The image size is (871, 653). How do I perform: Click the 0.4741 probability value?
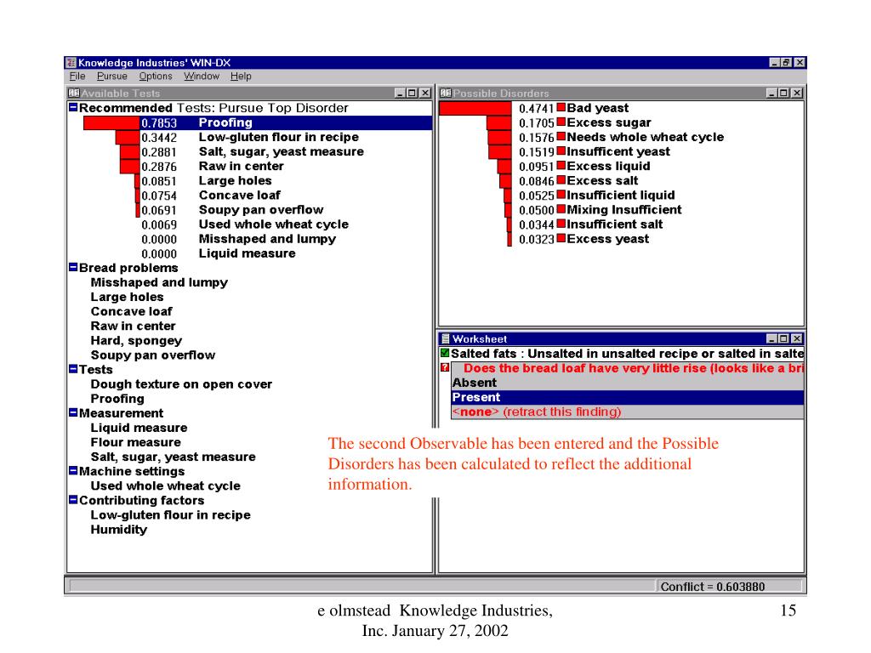coord(536,108)
